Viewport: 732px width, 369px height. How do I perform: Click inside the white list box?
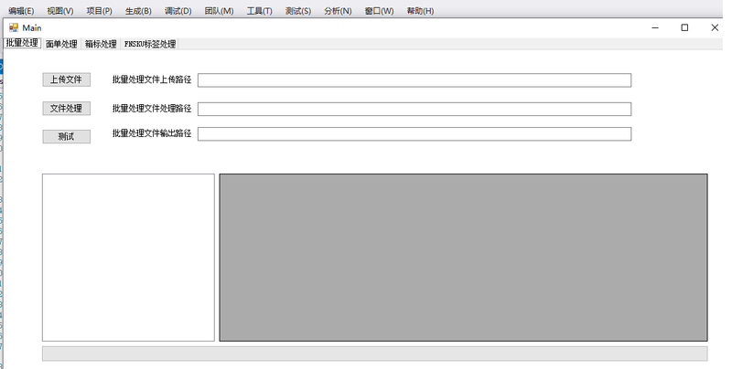click(128, 258)
